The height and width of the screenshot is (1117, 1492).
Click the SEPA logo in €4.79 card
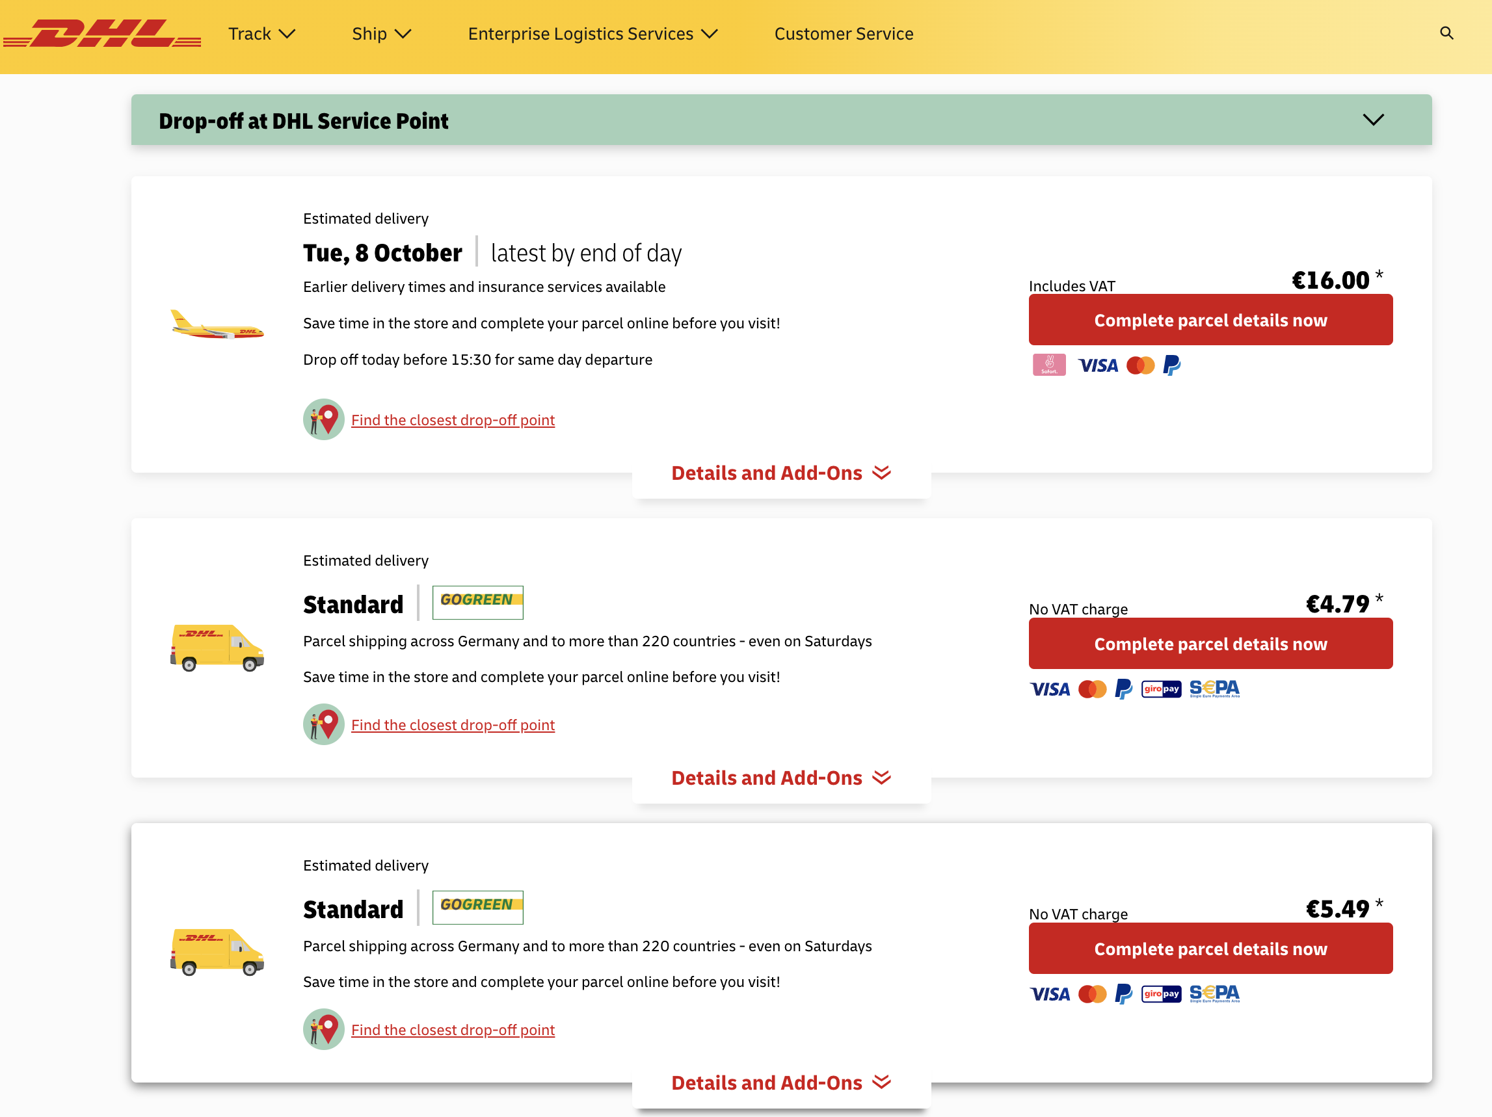point(1214,689)
